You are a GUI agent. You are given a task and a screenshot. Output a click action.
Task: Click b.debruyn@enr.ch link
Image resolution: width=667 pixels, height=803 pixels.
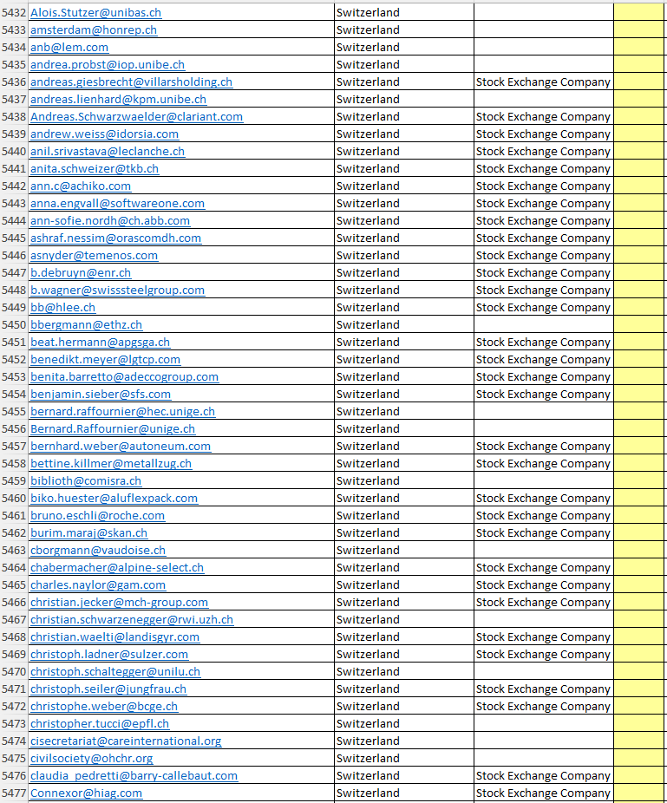click(81, 273)
